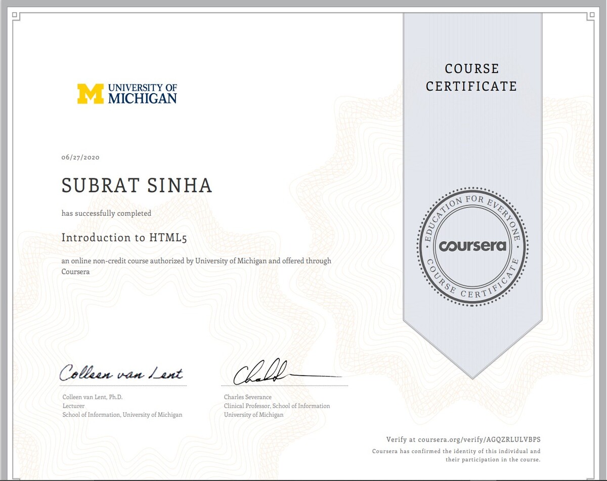Click the top-left corner ornament
The image size is (607, 481).
15,16
